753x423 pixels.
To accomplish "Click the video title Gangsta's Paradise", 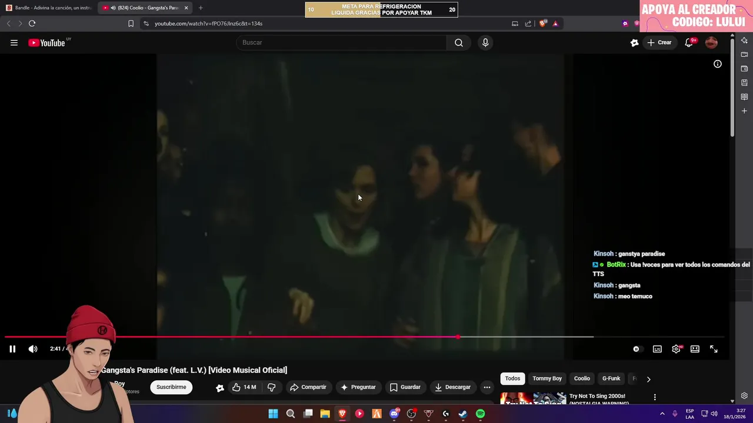I will pos(194,370).
